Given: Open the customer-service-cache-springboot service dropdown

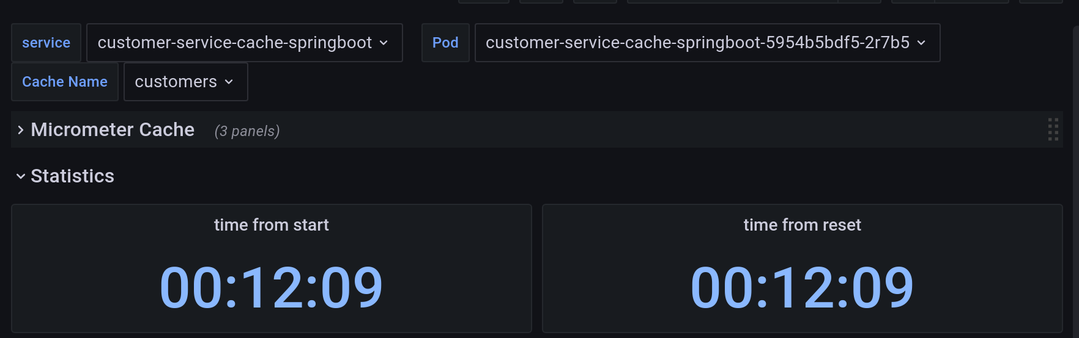Looking at the screenshot, I should (x=245, y=43).
